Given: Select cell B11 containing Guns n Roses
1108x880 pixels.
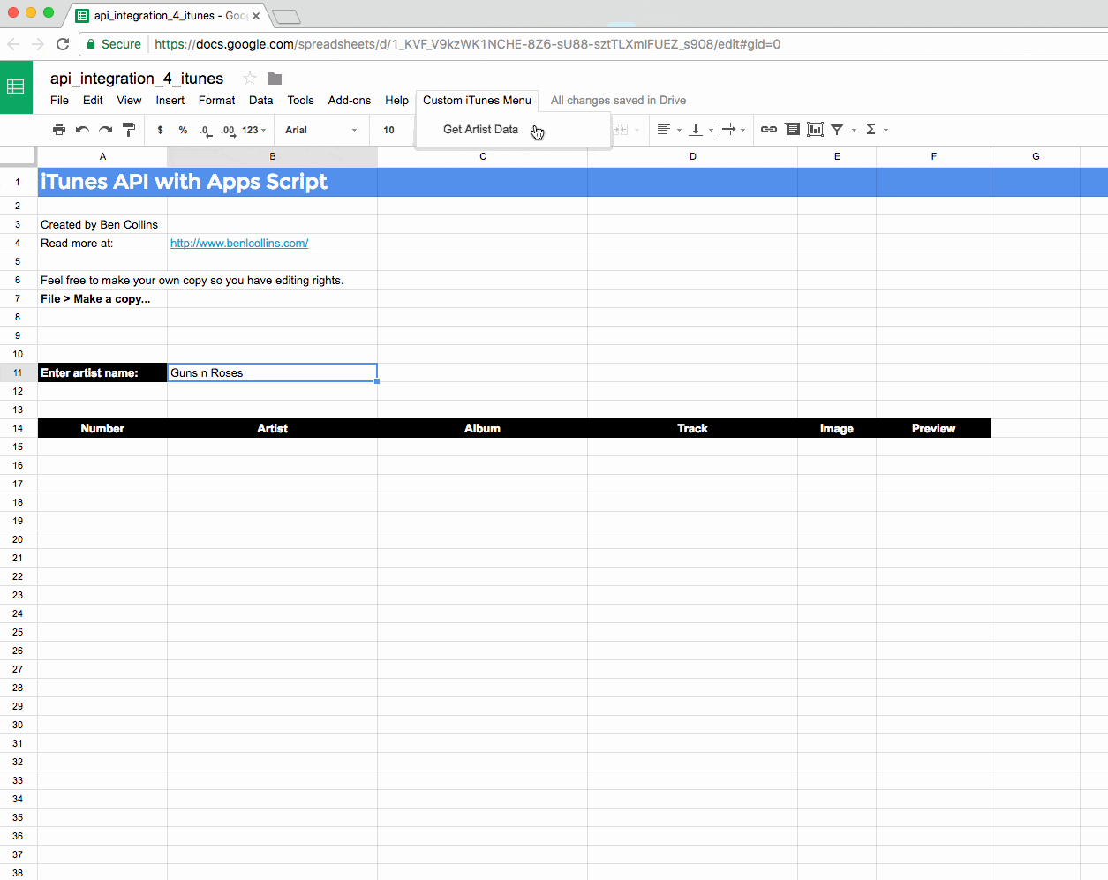Looking at the screenshot, I should 272,372.
